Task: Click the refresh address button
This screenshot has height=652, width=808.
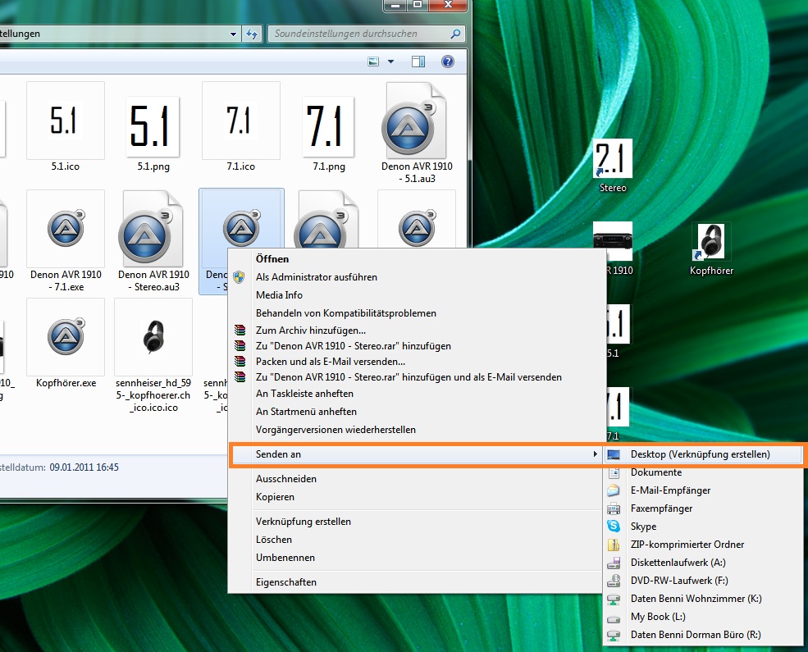Action: pyautogui.click(x=252, y=34)
